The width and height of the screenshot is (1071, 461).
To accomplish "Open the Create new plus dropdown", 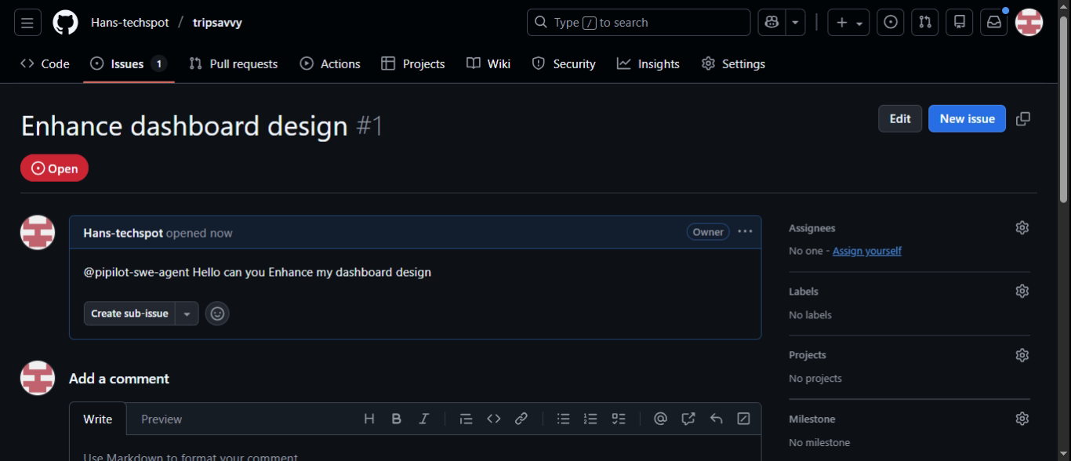I will pyautogui.click(x=848, y=23).
